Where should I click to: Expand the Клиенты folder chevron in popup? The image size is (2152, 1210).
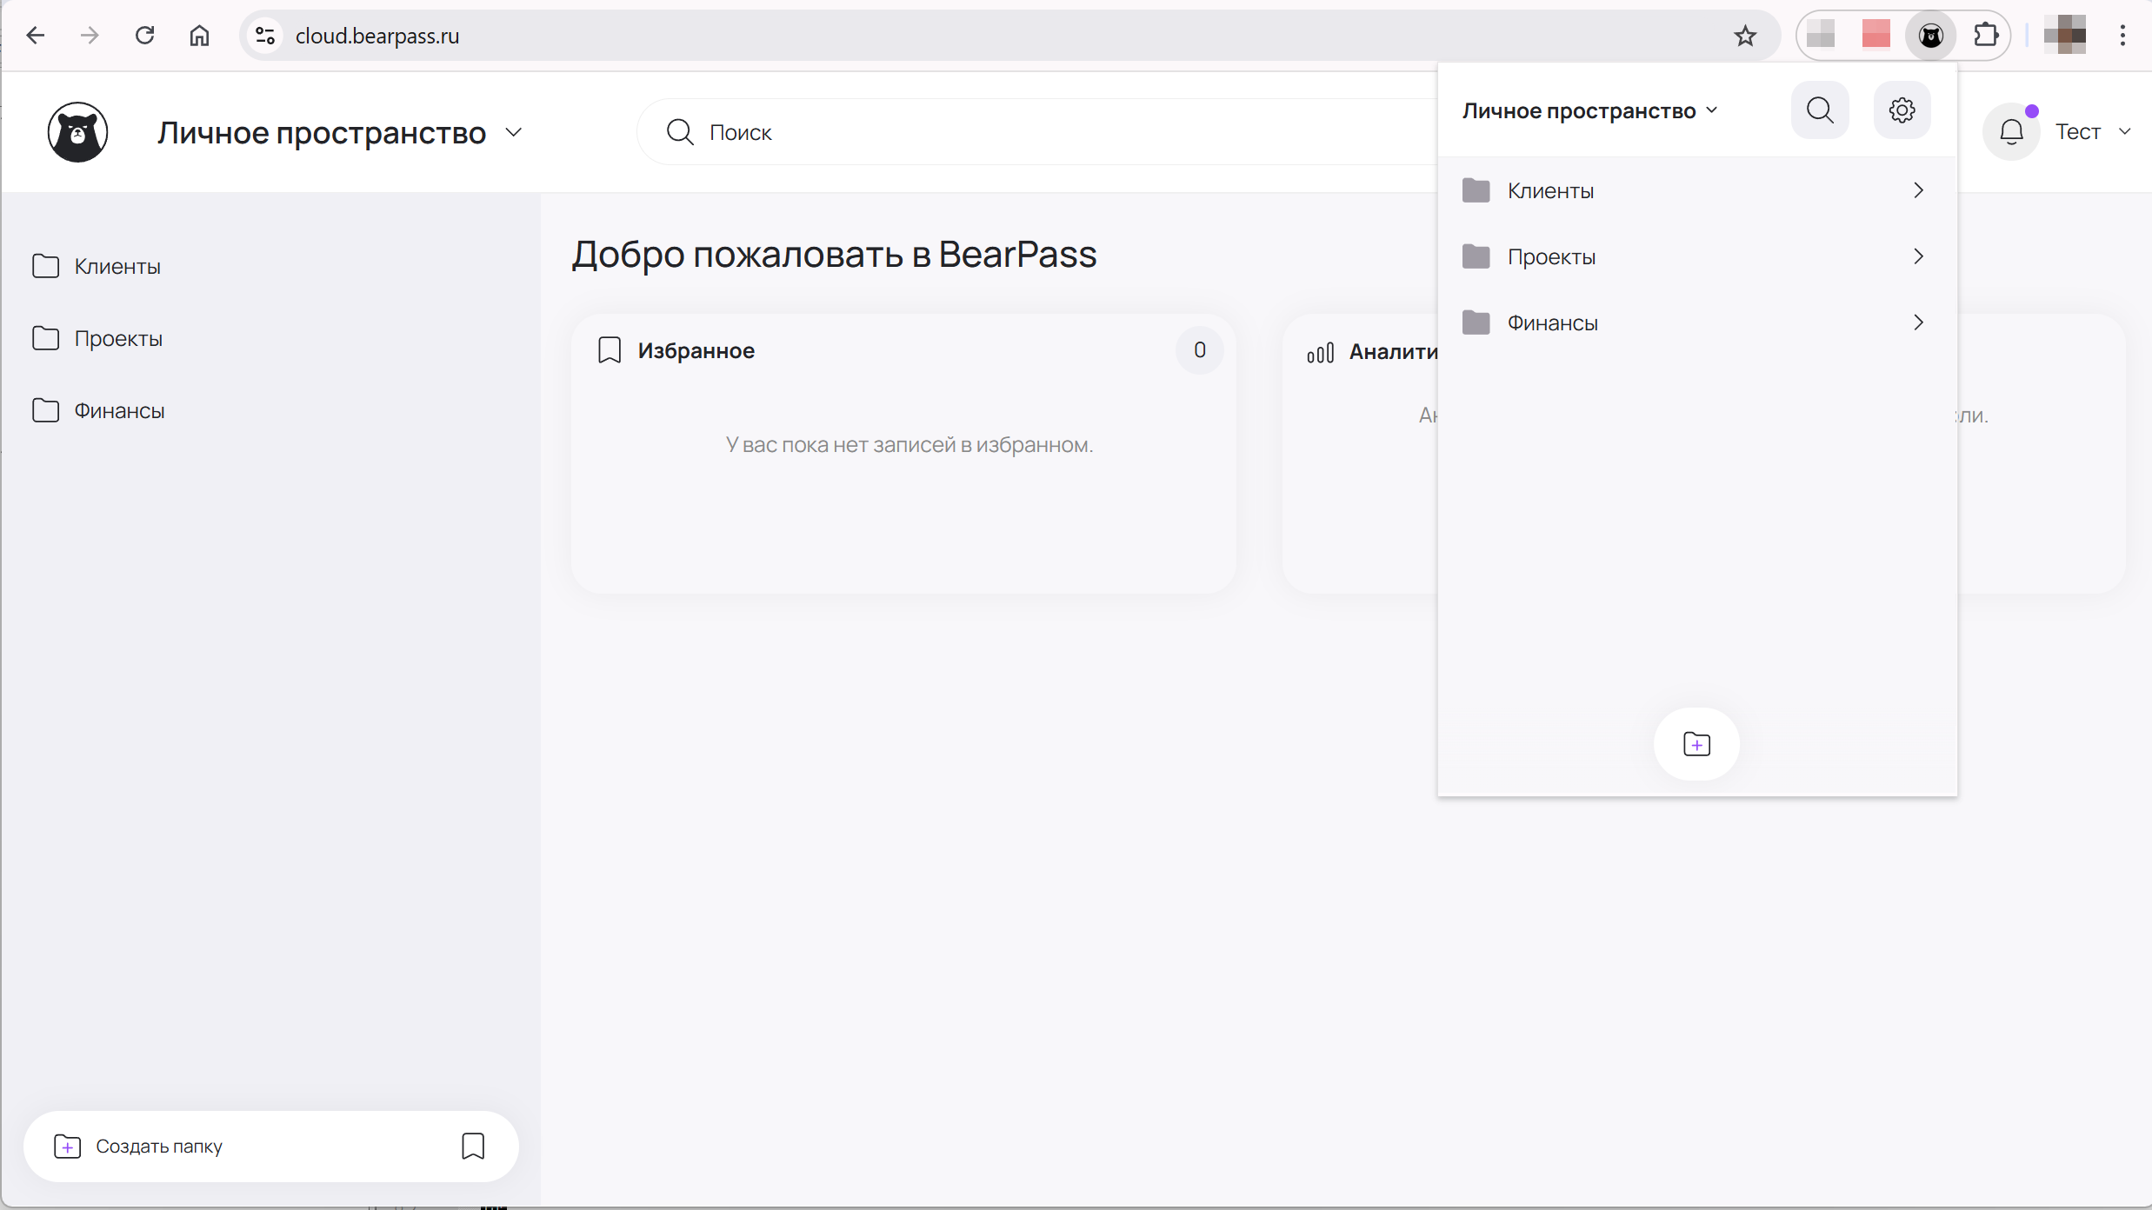pos(1918,190)
